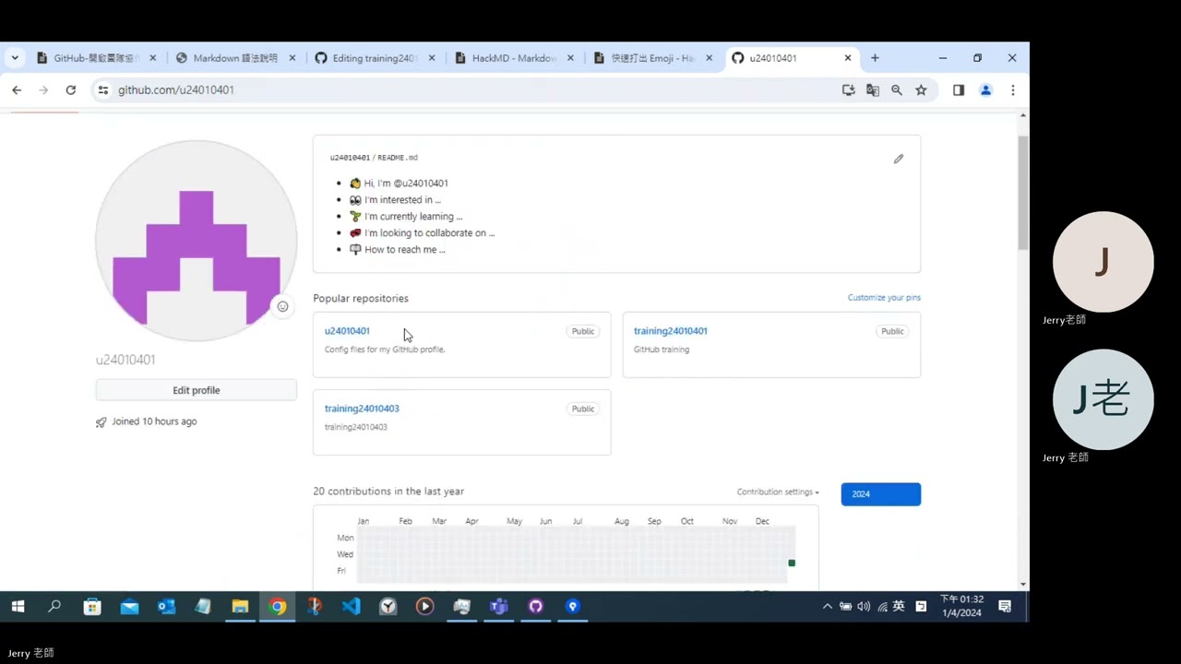Viewport: 1181px width, 664px height.
Task: Open the Chrome three-dot menu
Action: point(1012,90)
